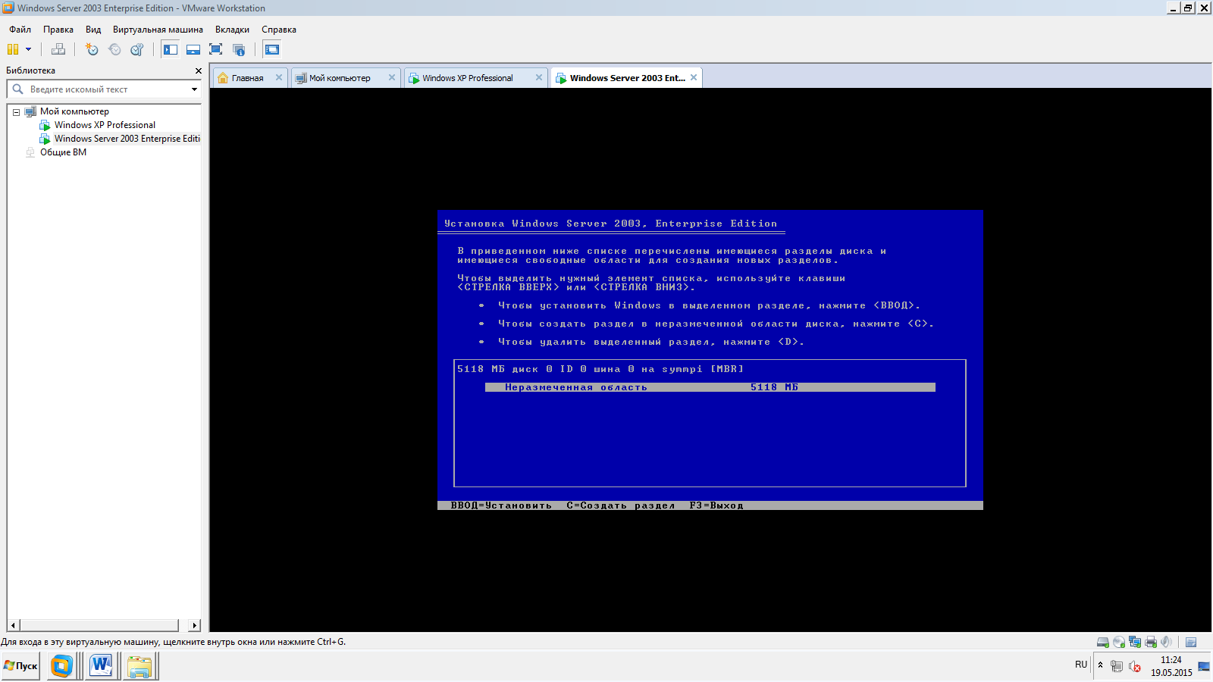Toggle the library sidebar view
Viewport: 1213px width, 682px height.
pos(171,49)
